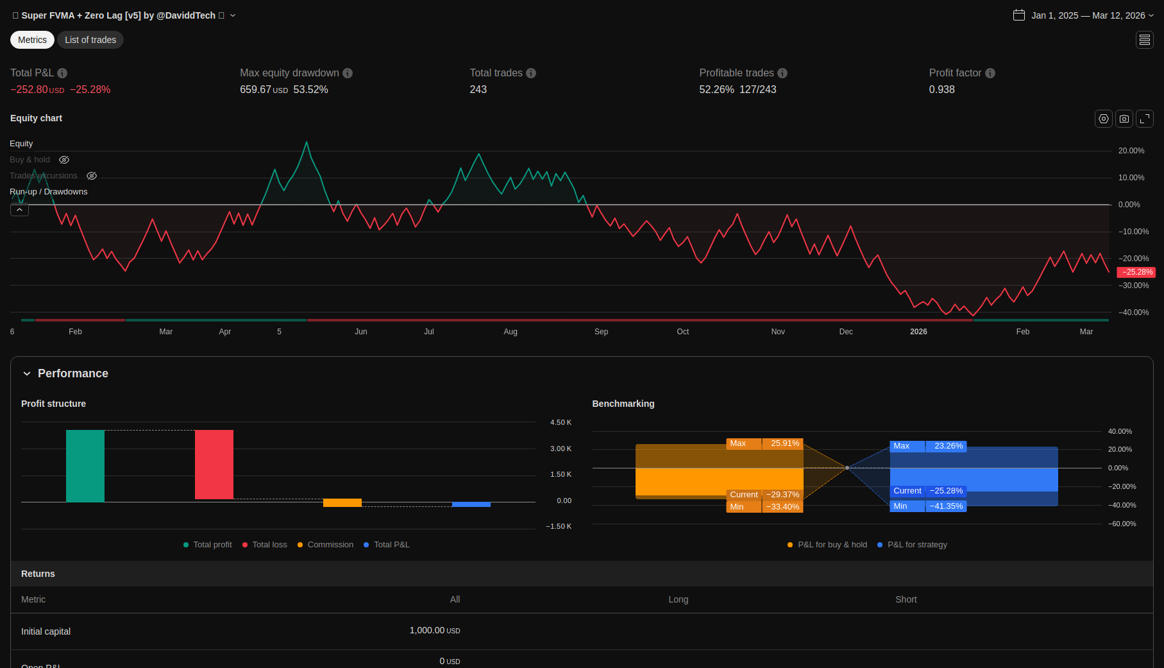Click info icon next to Profit factor
Viewport: 1164px width, 668px height.
click(990, 73)
